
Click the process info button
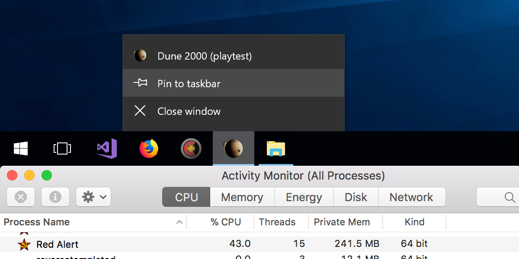pyautogui.click(x=55, y=197)
